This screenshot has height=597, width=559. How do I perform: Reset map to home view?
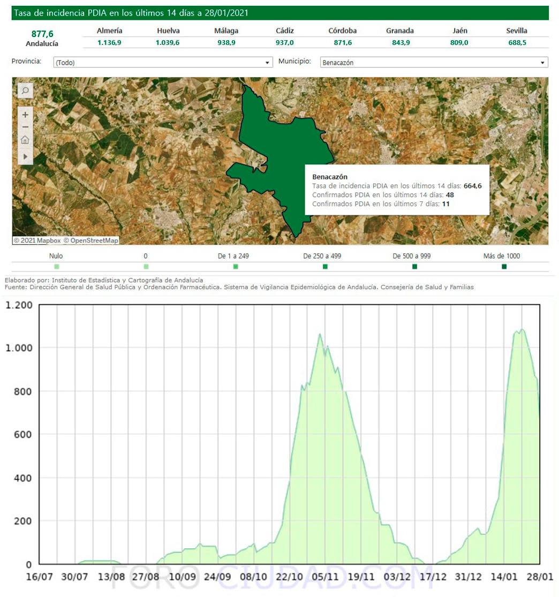[25, 140]
